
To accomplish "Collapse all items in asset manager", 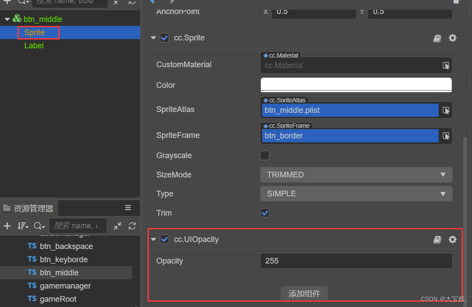I will coord(118,226).
